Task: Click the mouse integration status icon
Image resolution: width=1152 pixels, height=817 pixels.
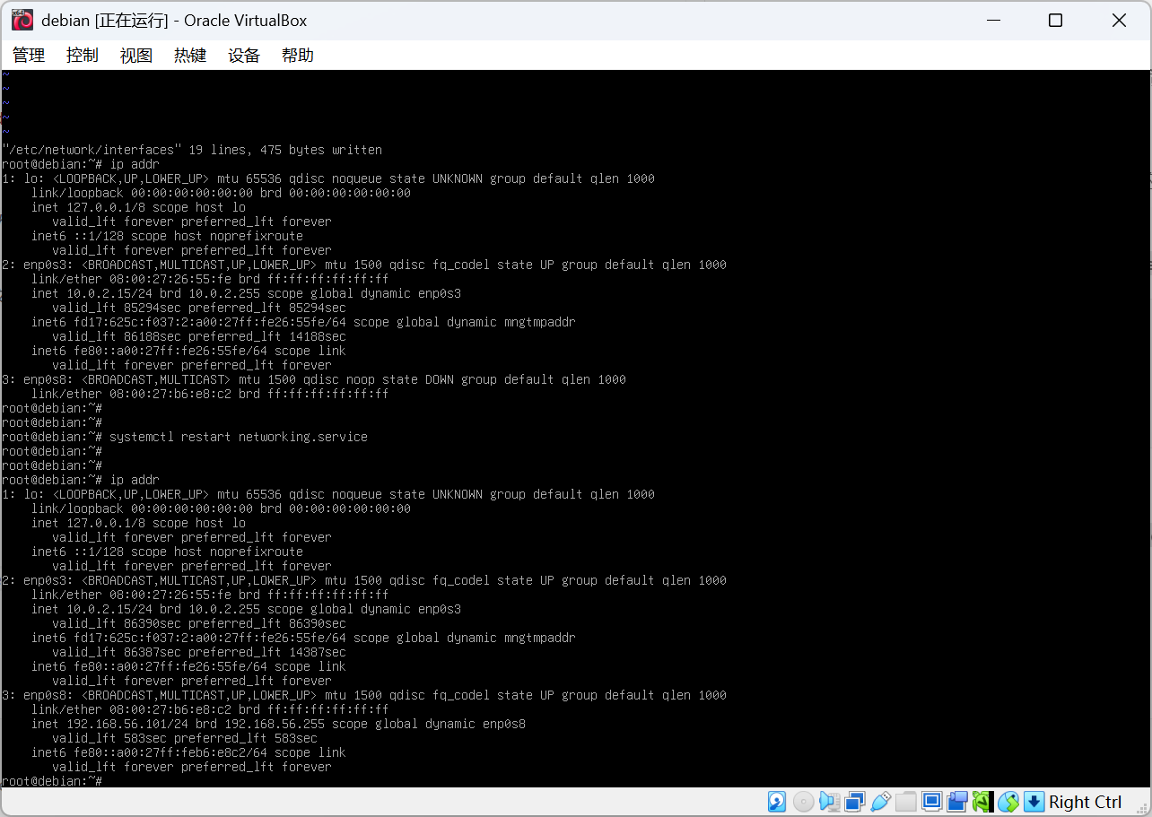Action: point(1008,802)
